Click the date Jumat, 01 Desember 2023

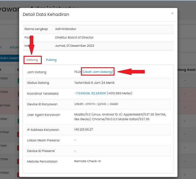74,46
